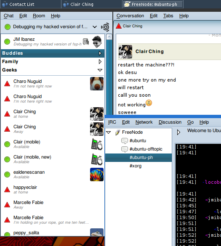Open the IRC menu
The image size is (221, 246).
pyautogui.click(x=112, y=122)
